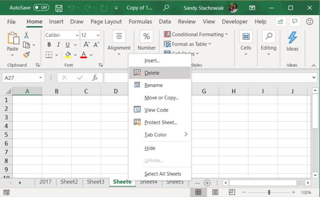Open the font size 12 dropdown

tap(98, 35)
